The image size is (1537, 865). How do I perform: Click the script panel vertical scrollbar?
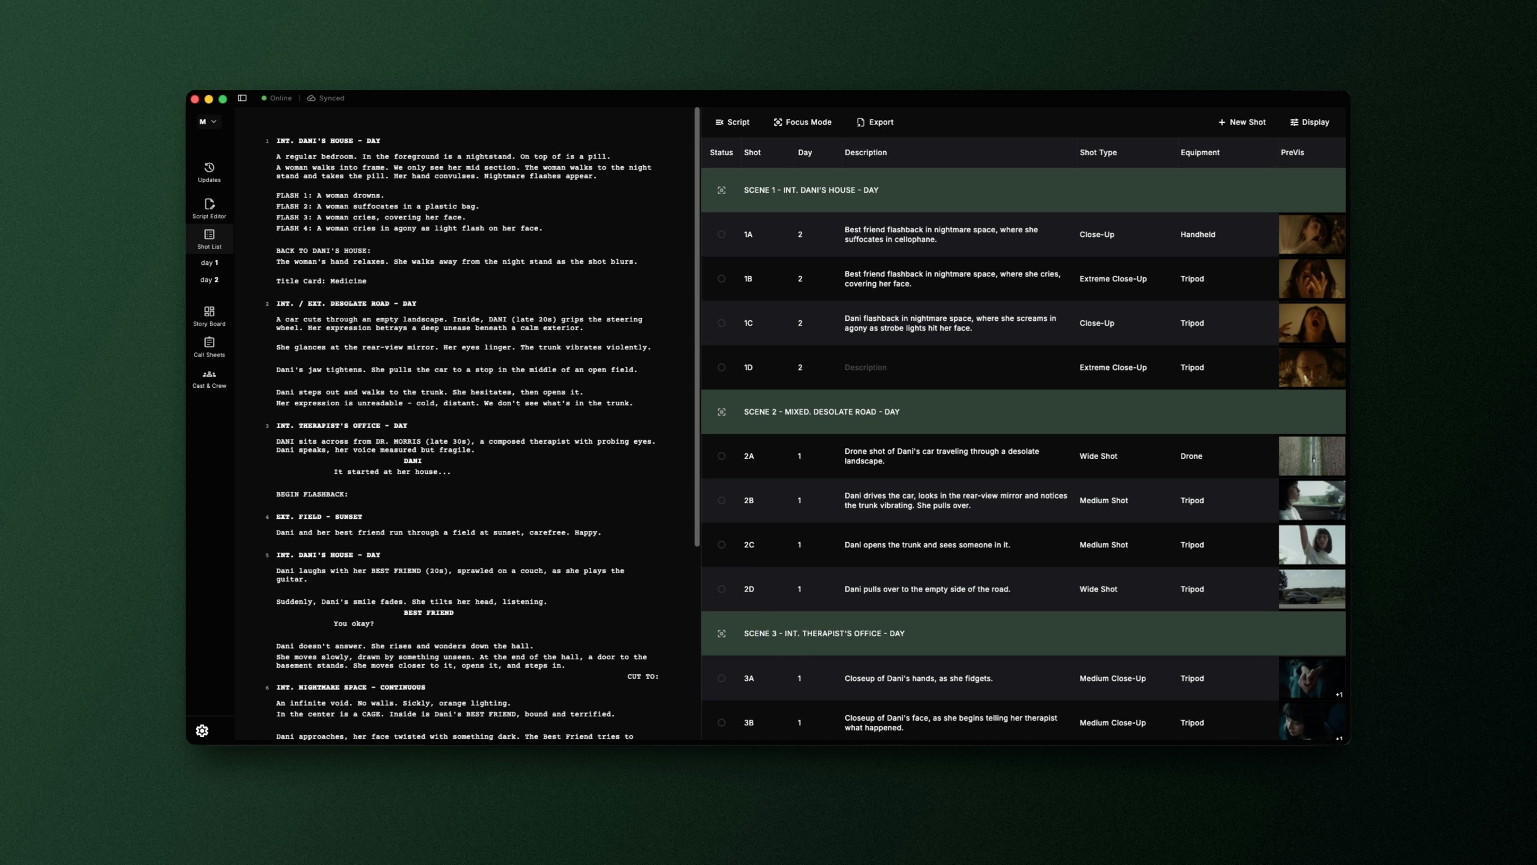pos(696,327)
